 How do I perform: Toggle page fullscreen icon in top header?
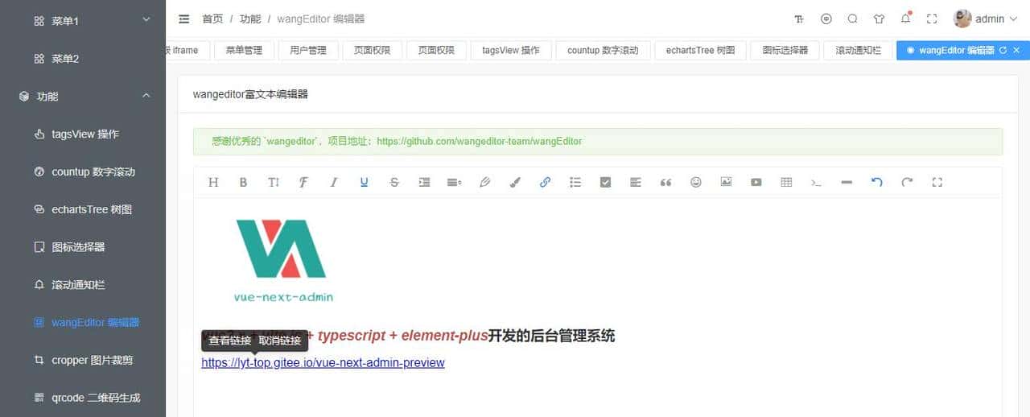(933, 19)
